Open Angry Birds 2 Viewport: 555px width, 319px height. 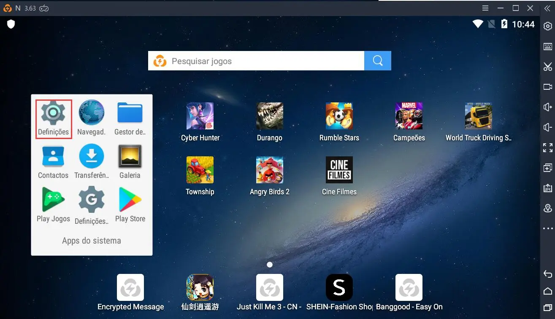point(269,176)
